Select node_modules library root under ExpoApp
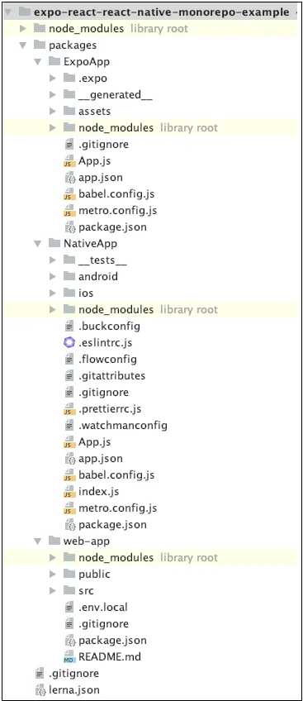The height and width of the screenshot is (701, 303). 148,128
